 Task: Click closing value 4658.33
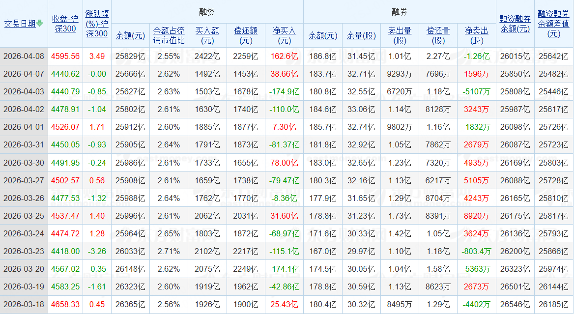pyautogui.click(x=65, y=305)
